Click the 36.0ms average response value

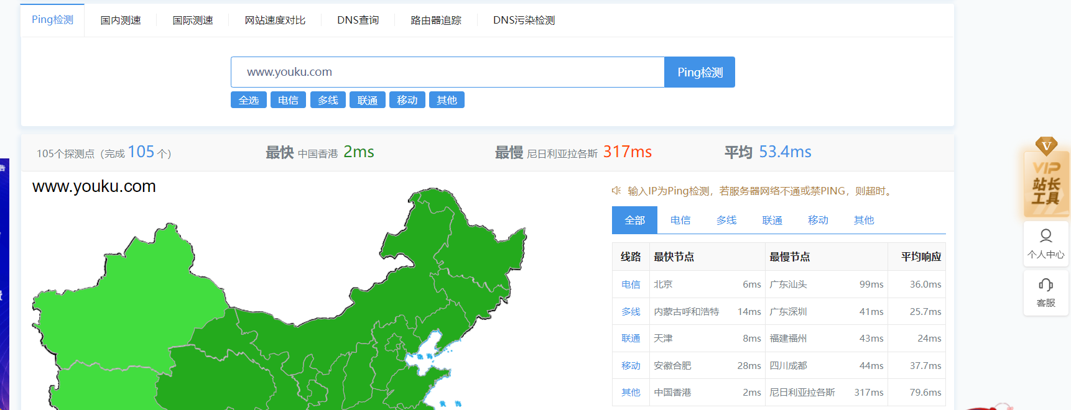[925, 284]
